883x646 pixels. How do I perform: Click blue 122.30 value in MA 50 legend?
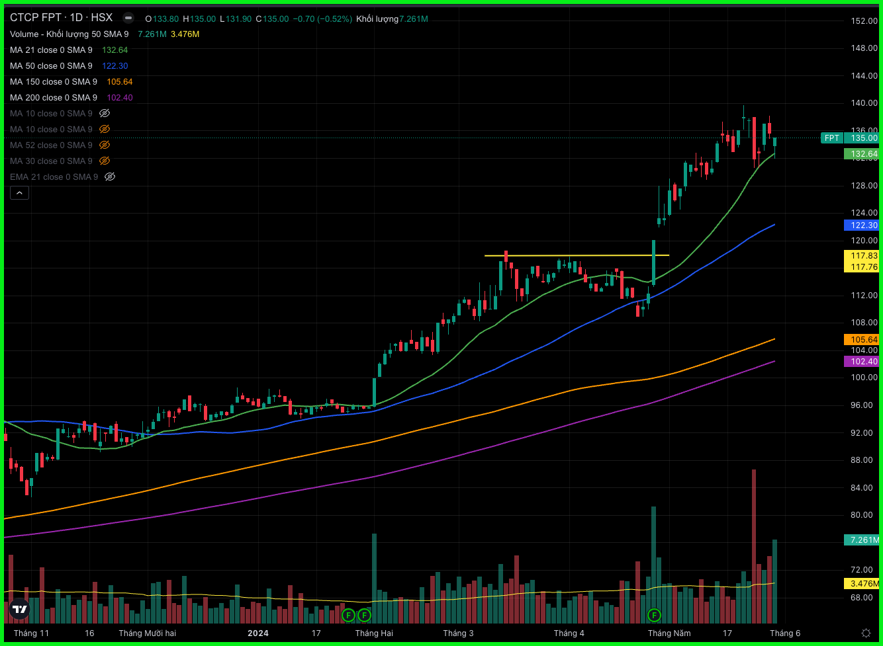pyautogui.click(x=115, y=66)
